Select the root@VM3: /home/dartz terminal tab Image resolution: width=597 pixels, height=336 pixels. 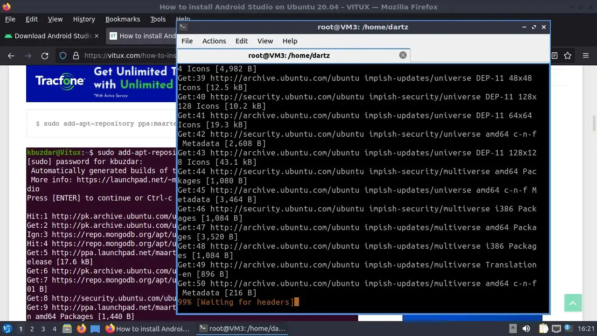coord(294,55)
